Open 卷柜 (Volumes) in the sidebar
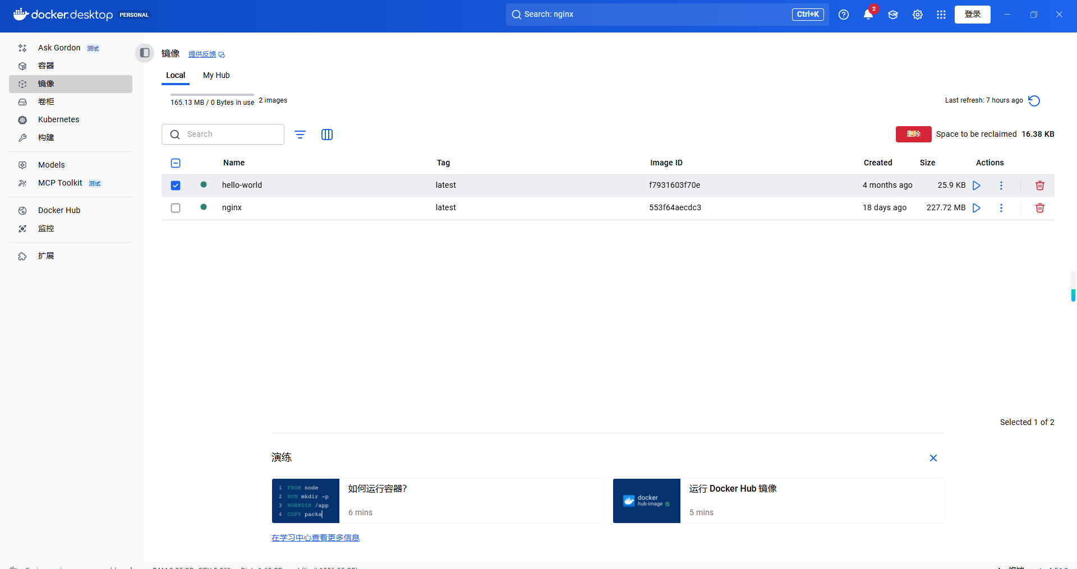 (x=71, y=102)
